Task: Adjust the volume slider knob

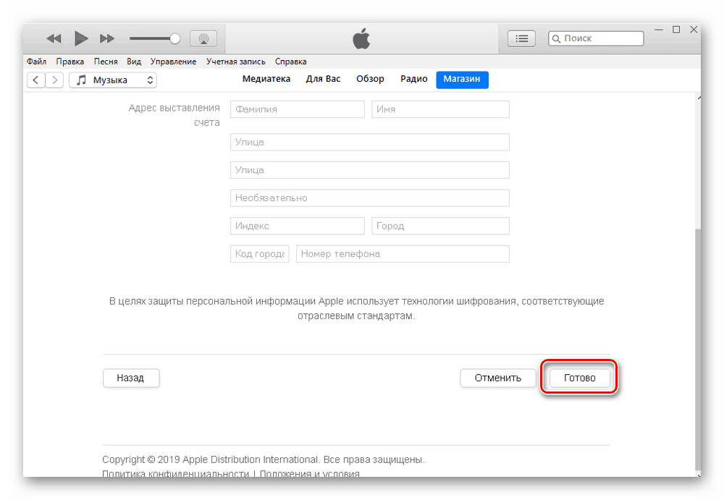Action: [174, 38]
